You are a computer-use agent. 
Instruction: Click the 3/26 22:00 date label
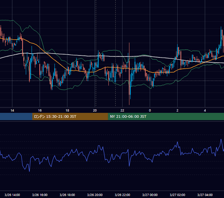pyautogui.click(x=123, y=195)
